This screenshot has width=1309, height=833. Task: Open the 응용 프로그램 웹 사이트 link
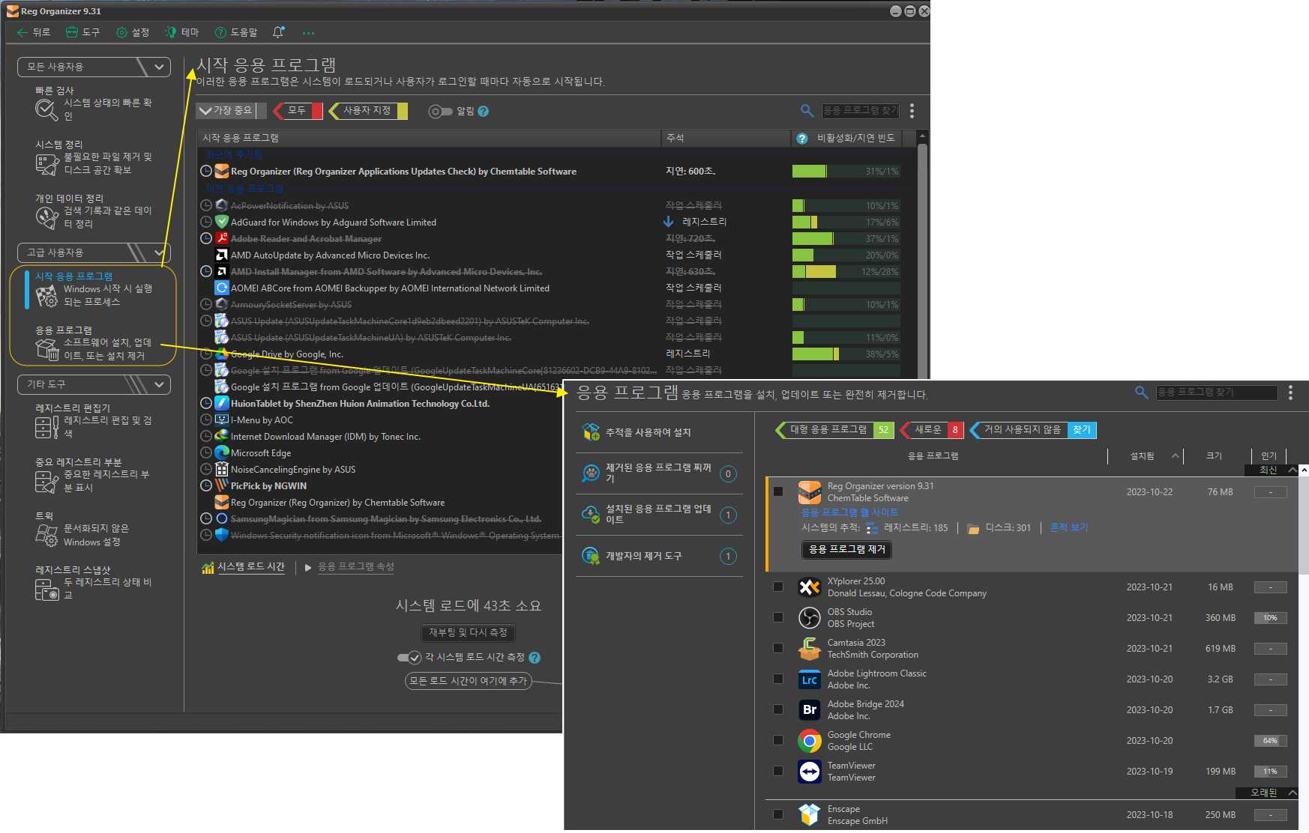click(849, 512)
